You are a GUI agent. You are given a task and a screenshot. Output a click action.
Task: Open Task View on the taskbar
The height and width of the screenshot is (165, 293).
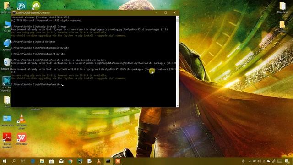point(23,161)
